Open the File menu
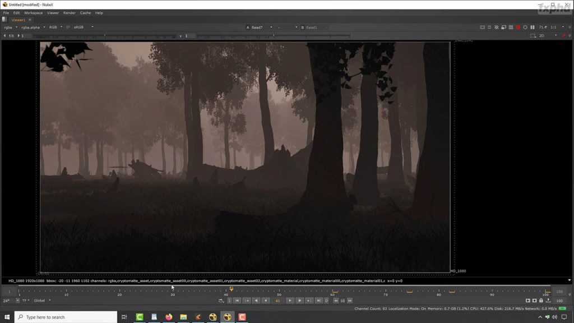This screenshot has width=574, height=323. coord(6,13)
